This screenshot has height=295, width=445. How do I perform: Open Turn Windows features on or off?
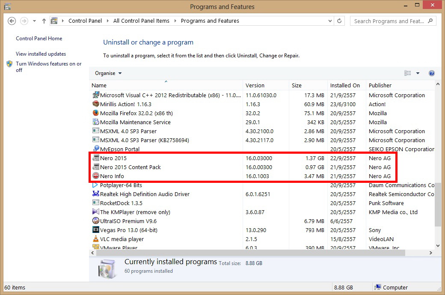click(48, 67)
